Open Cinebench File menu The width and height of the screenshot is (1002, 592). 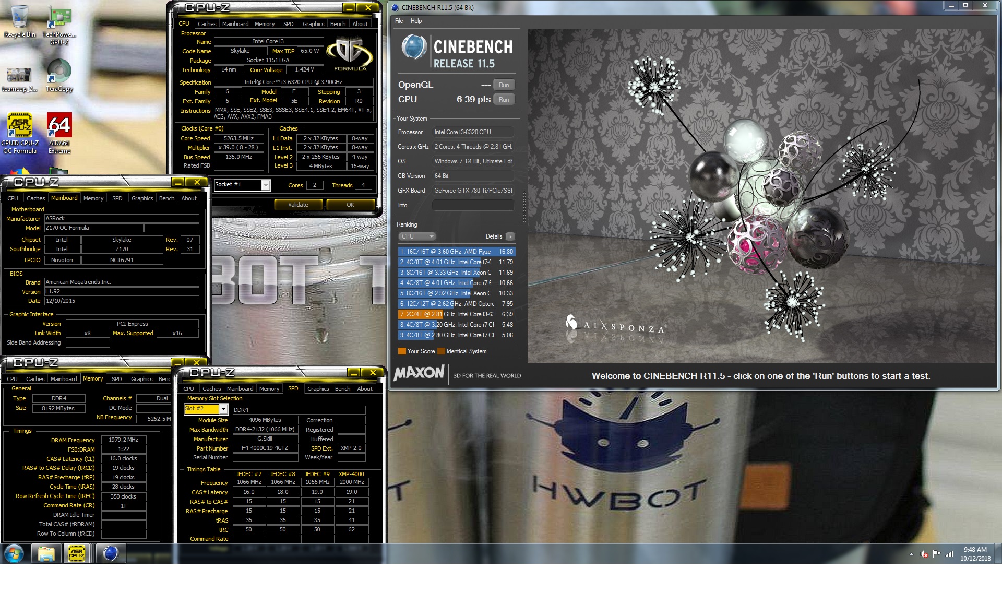pos(399,21)
